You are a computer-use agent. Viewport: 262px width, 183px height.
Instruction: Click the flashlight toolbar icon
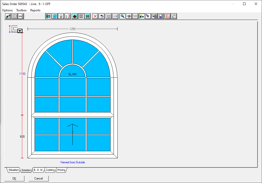click(x=148, y=16)
